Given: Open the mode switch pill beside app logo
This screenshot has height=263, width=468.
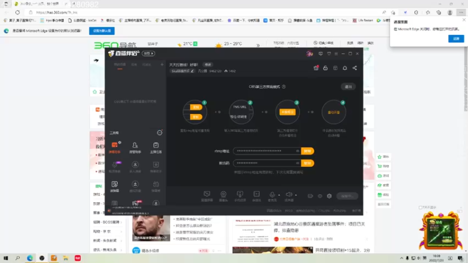Looking at the screenshot, I should point(149,54).
